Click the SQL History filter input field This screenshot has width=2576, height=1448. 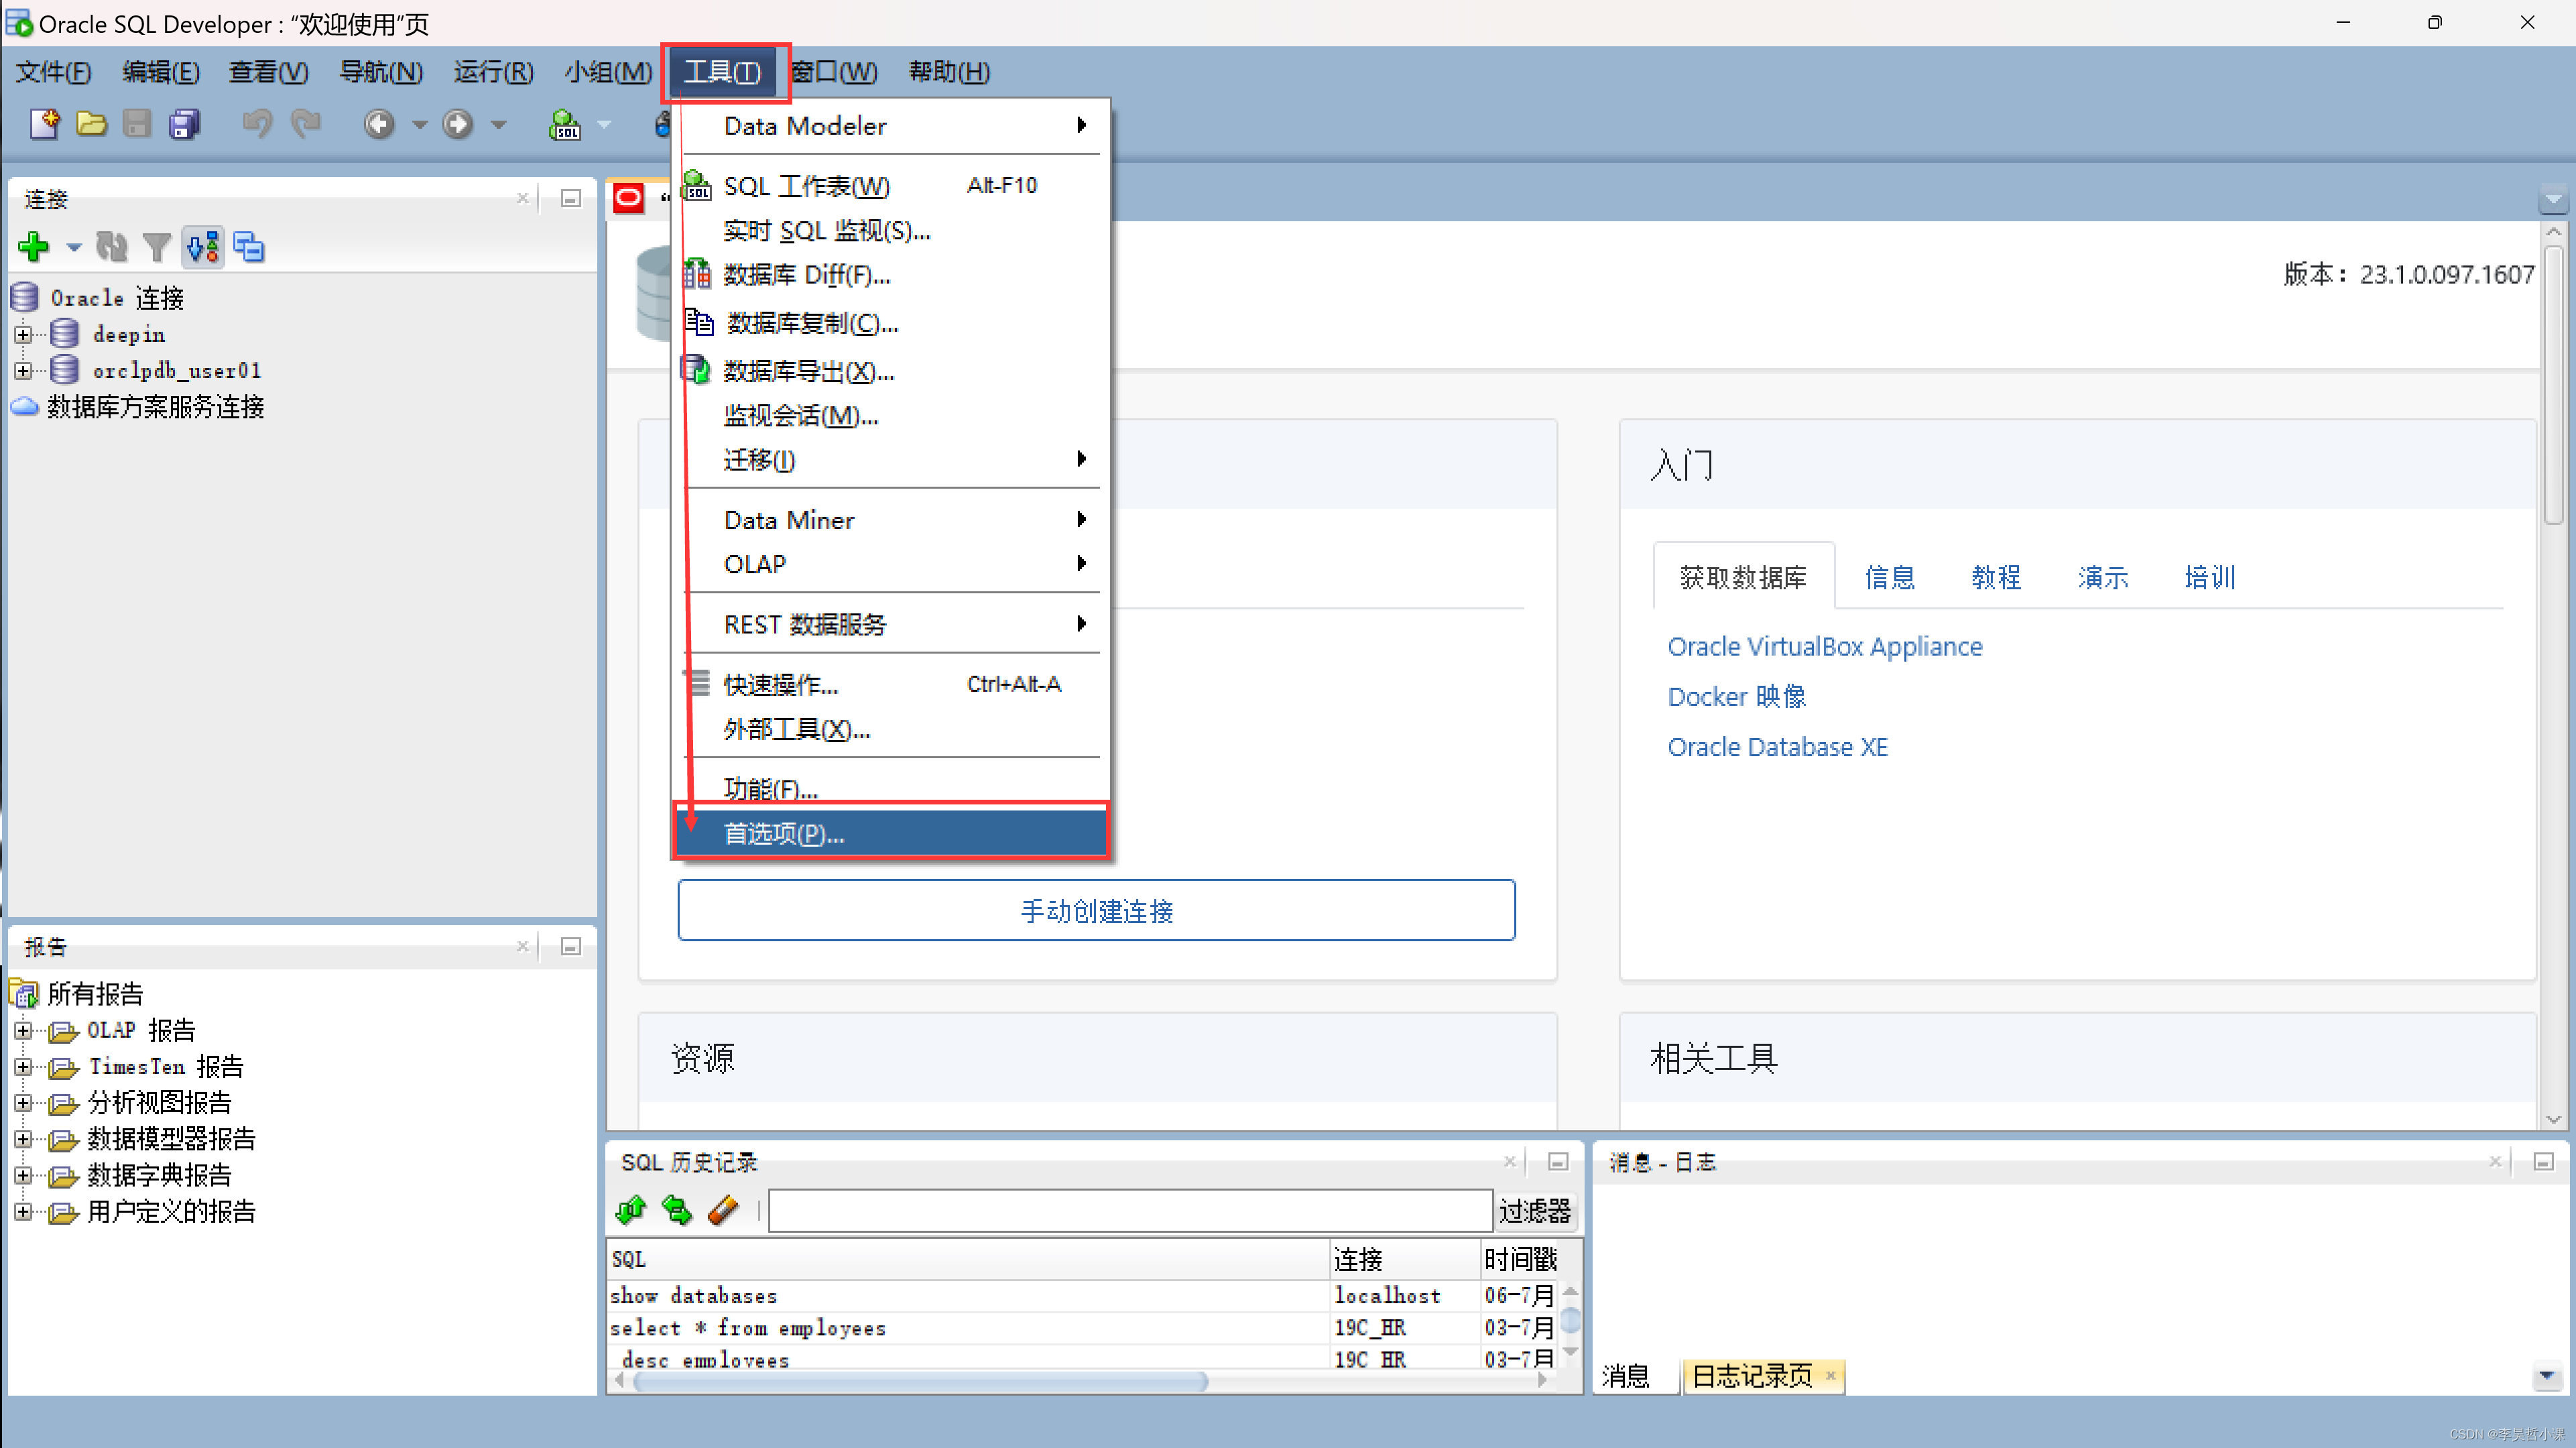1130,1211
